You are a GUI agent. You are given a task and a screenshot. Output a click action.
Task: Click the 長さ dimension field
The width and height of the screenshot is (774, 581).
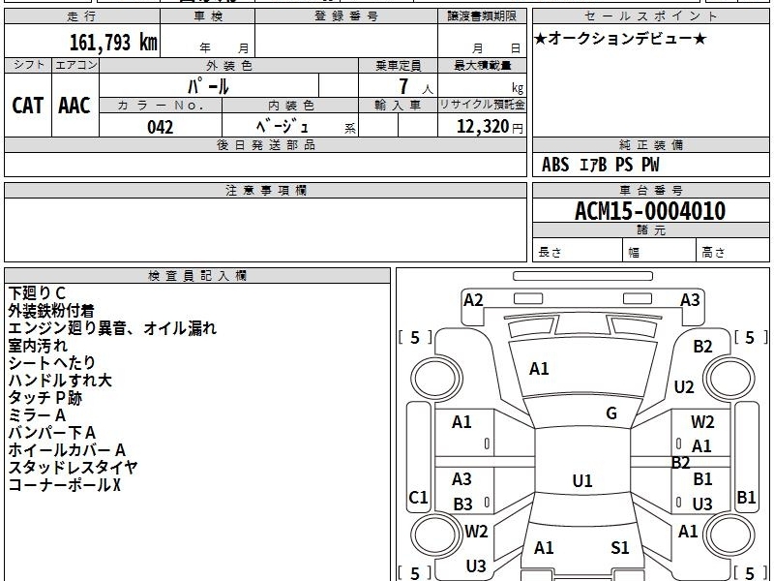coord(578,251)
